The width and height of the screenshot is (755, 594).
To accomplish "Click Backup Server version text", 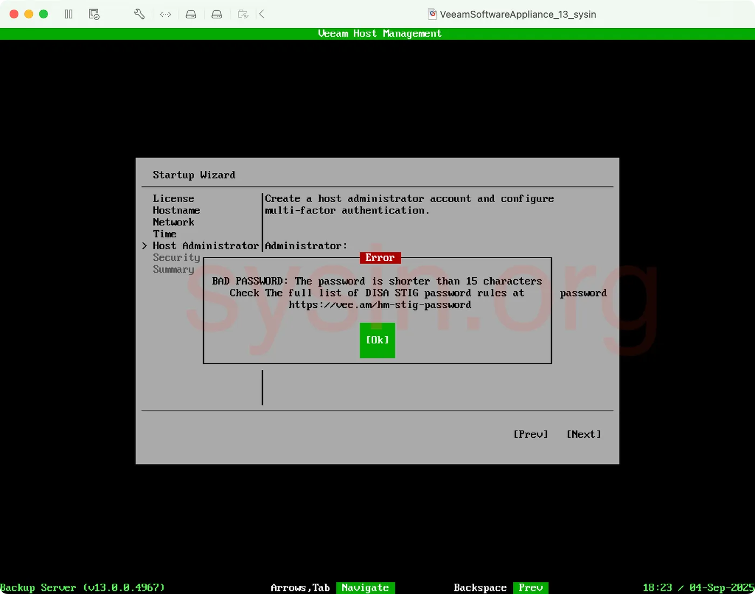I will click(x=83, y=588).
